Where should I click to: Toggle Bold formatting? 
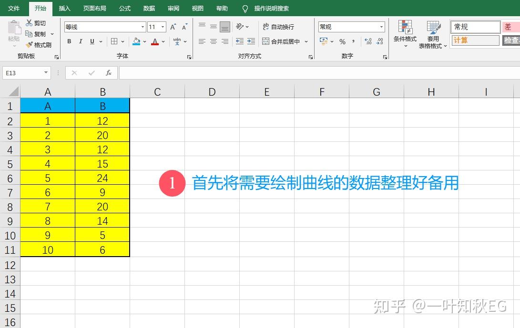pyautogui.click(x=69, y=42)
